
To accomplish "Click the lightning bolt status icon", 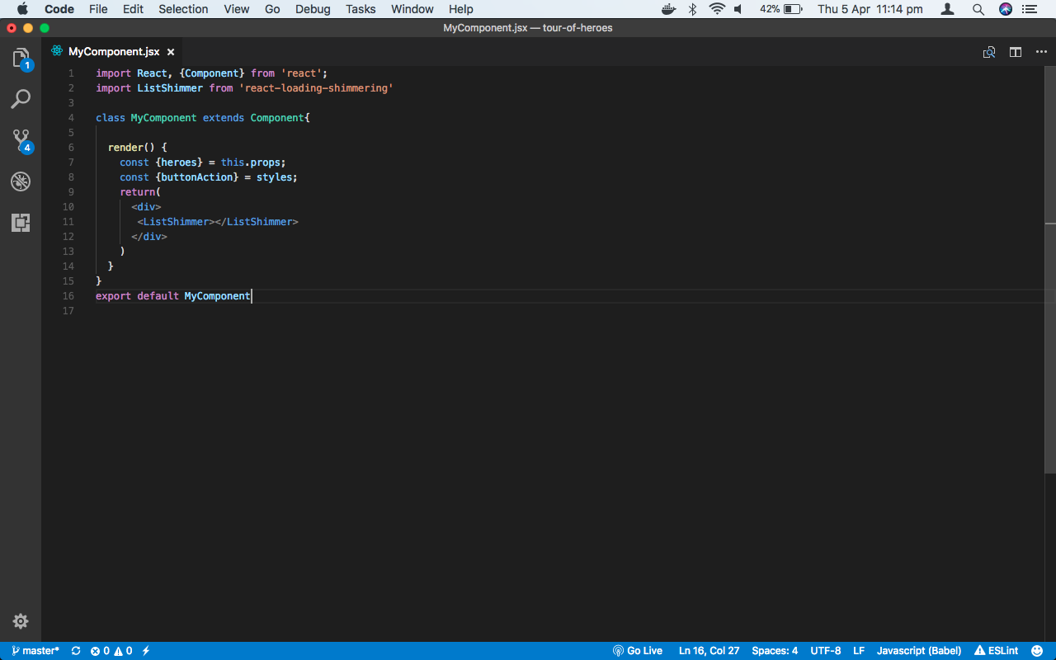I will tap(146, 651).
